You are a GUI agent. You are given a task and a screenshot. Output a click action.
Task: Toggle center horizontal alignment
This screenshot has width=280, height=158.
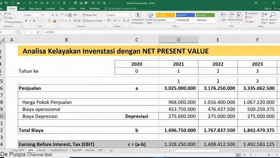tap(66, 21)
